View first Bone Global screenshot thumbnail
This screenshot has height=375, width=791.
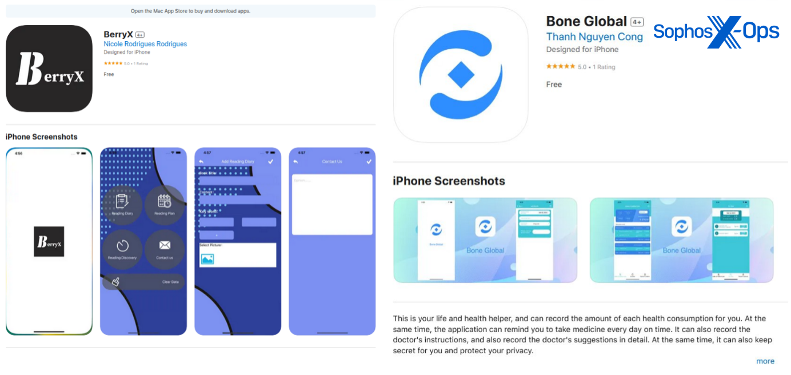coord(485,240)
